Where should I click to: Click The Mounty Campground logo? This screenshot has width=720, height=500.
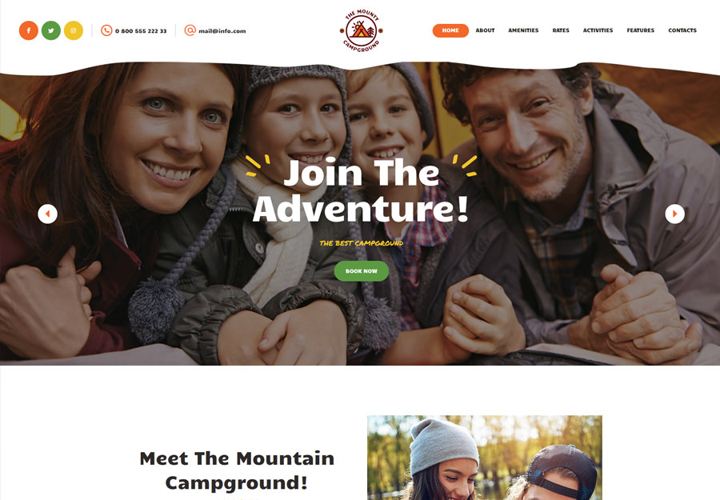(x=362, y=30)
